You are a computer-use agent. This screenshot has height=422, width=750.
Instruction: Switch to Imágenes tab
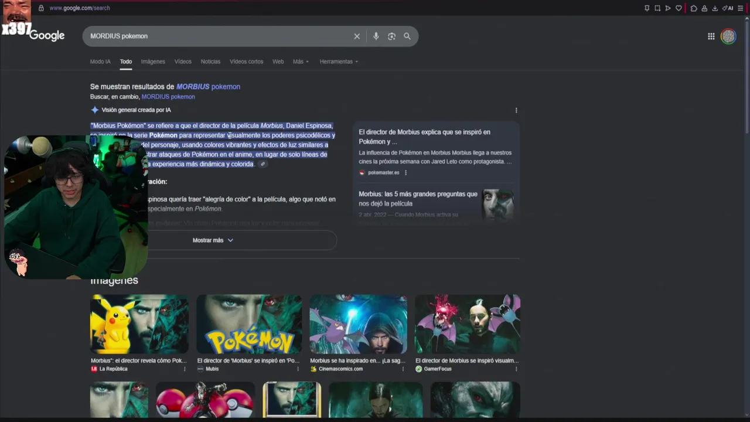[153, 62]
